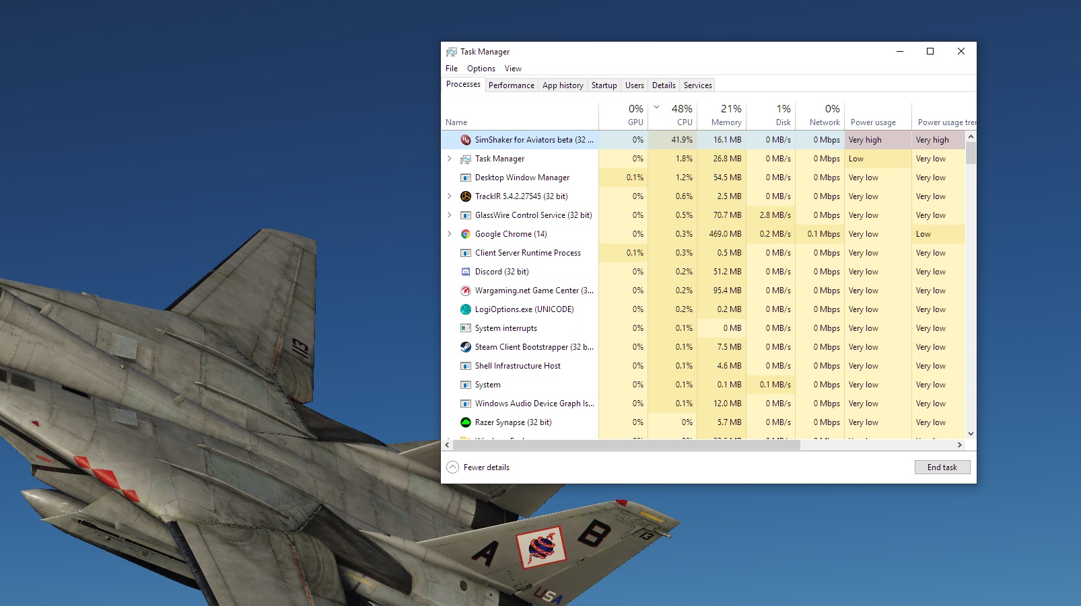Switch to the Details tab

coord(664,85)
